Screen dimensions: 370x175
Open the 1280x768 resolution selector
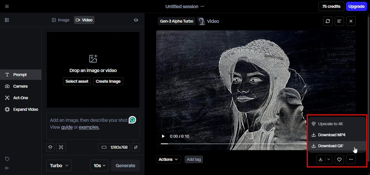point(114,147)
